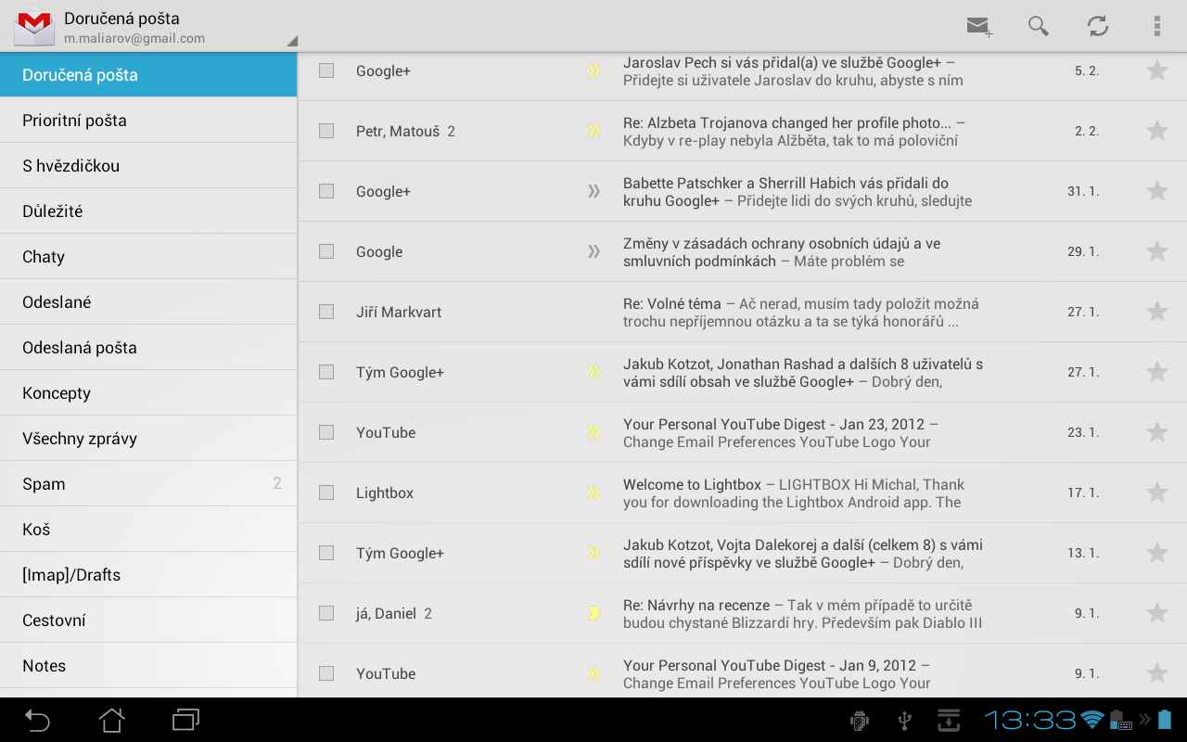Refresh the inbox with sync icon
1187x742 pixels.
click(x=1098, y=26)
